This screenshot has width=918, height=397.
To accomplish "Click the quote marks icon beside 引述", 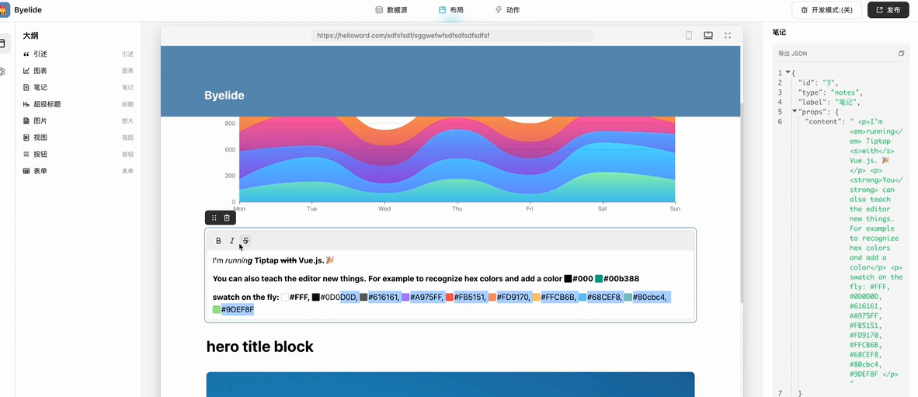I will click(26, 54).
